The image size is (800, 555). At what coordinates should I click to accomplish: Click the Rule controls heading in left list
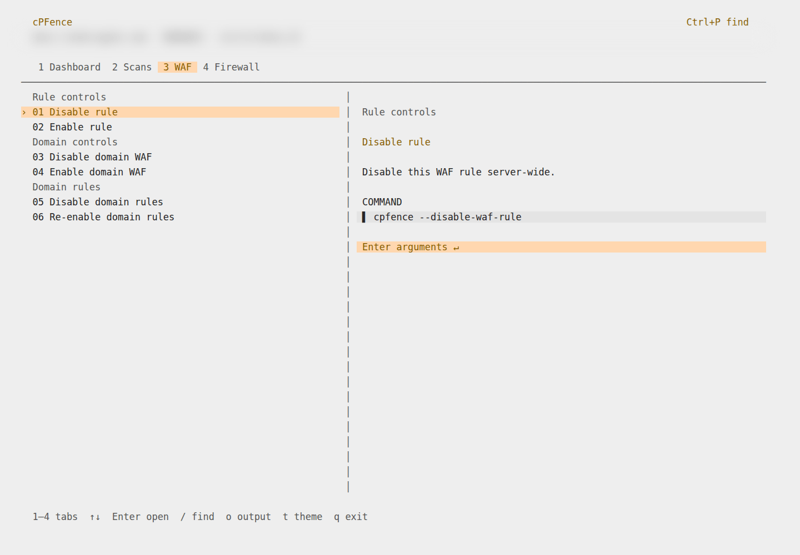pos(69,97)
